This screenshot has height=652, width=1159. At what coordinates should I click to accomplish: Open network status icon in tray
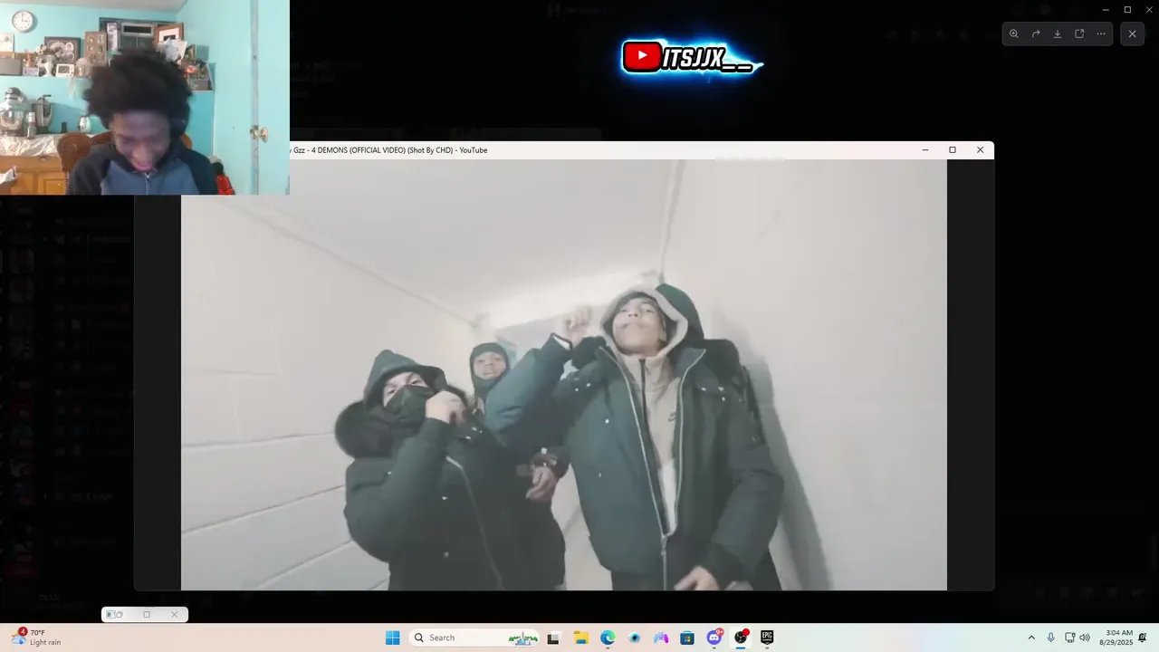1069,638
